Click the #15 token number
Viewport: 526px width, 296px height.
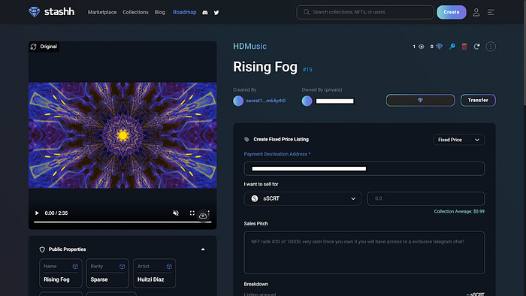307,70
